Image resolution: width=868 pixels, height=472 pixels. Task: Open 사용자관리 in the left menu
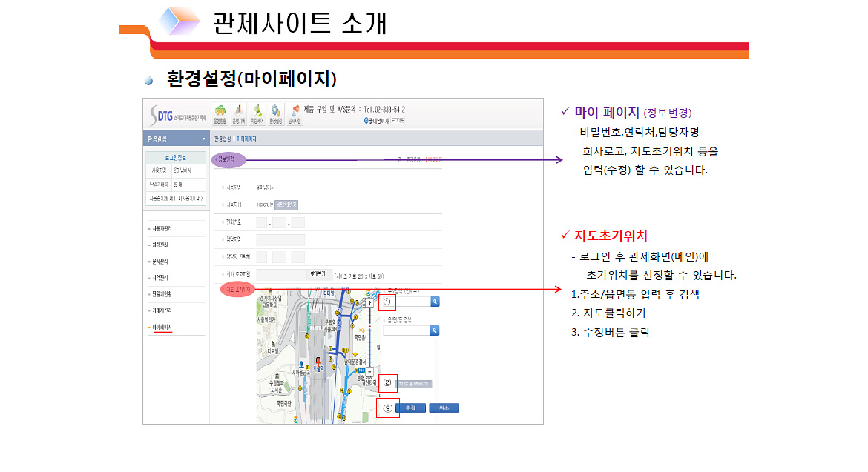[162, 229]
